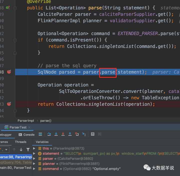
Task: Click the {FlinkPlannerImpl@3881} value
Action: point(79,163)
